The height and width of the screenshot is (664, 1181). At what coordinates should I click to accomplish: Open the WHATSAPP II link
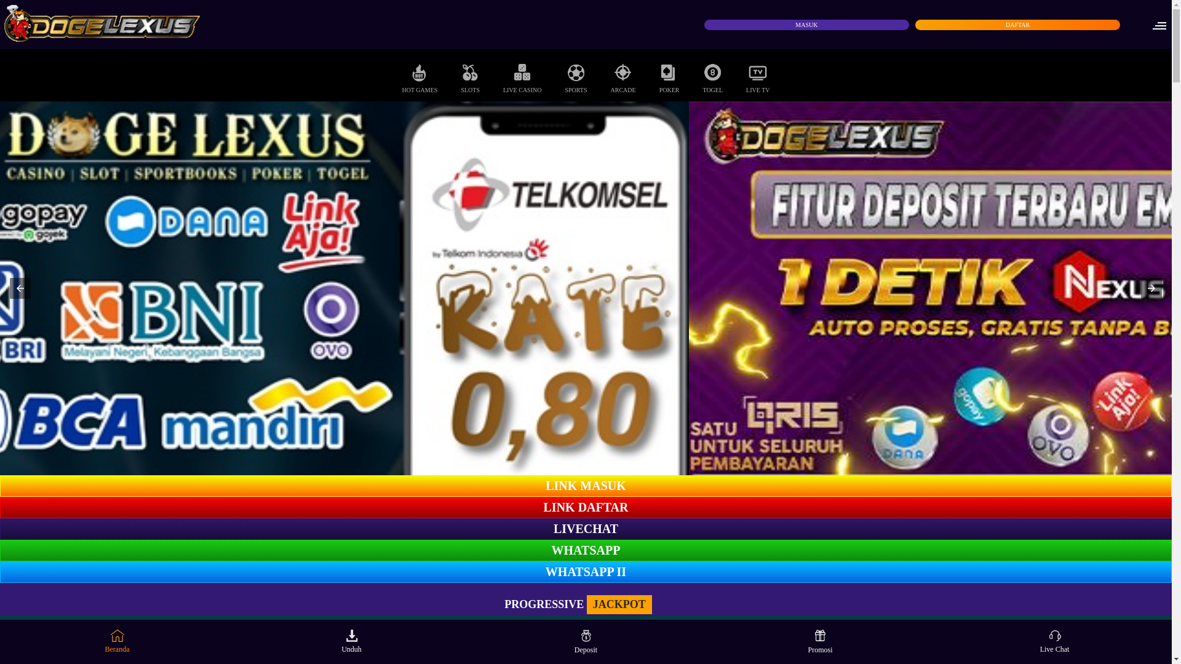click(x=586, y=572)
